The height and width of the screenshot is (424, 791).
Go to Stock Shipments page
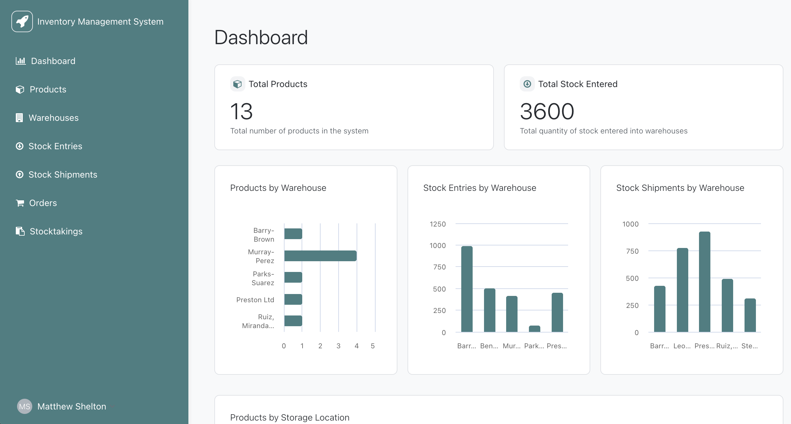click(x=63, y=174)
